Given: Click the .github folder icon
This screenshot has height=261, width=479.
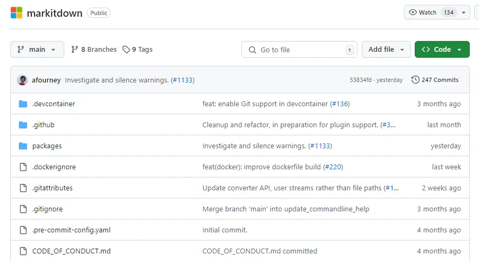Looking at the screenshot, I should tap(23, 125).
